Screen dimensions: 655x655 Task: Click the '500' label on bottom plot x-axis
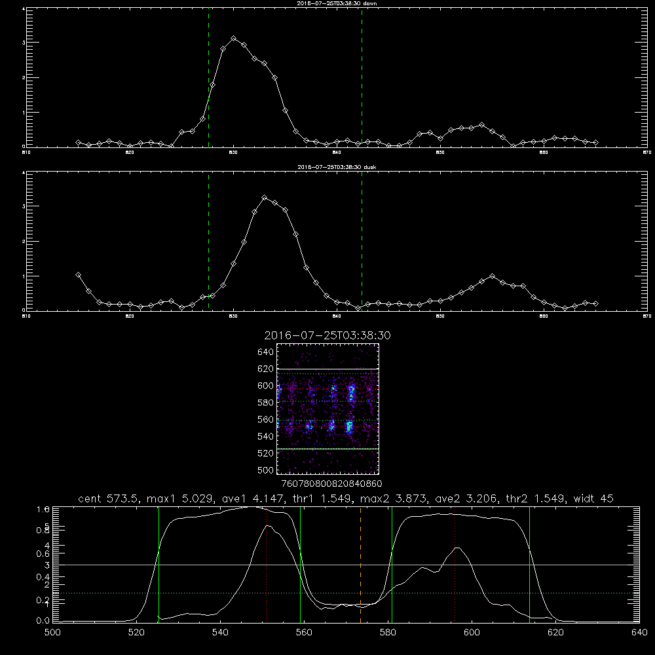click(52, 633)
